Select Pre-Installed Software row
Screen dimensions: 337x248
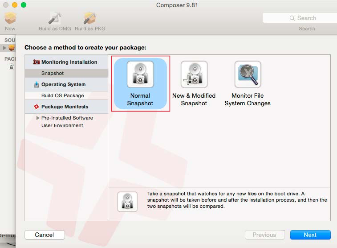point(66,118)
